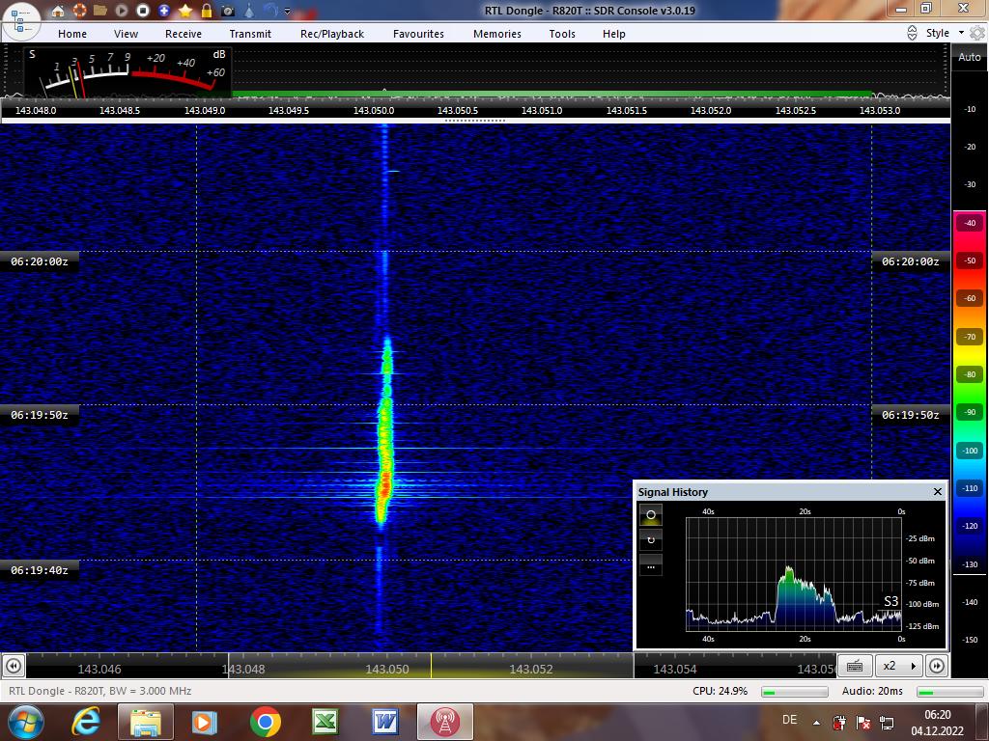The height and width of the screenshot is (741, 989).
Task: Click 143.049.0 on the frequency ruler
Action: [x=205, y=110]
